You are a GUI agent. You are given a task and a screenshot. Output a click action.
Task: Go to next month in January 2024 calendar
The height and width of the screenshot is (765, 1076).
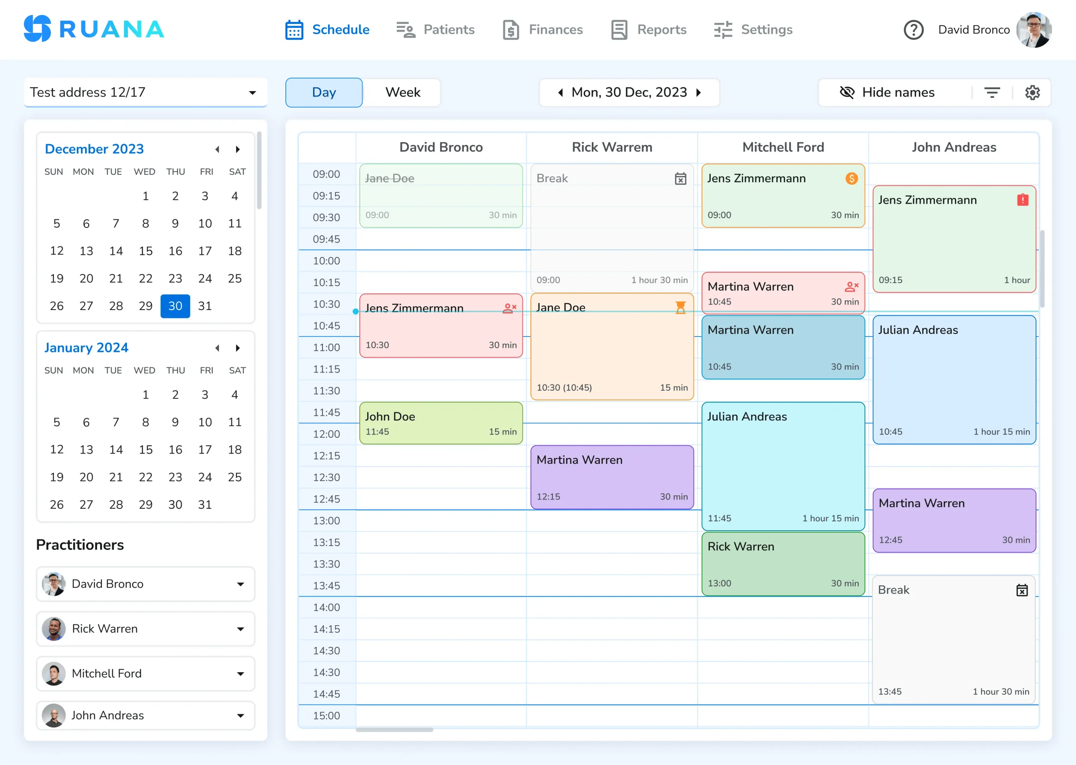(237, 348)
